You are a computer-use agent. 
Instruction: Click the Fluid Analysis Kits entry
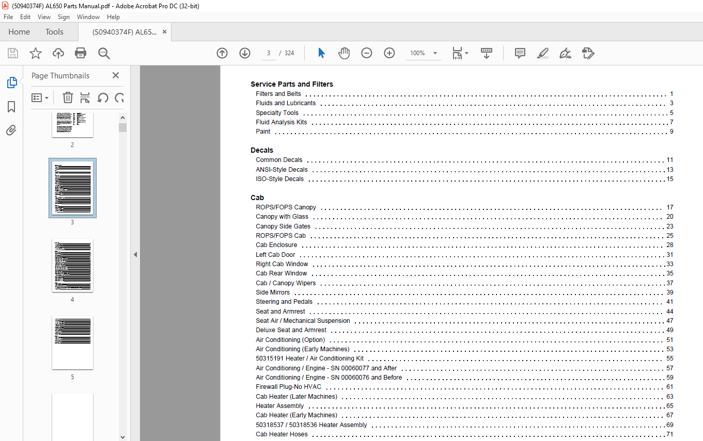(464, 122)
